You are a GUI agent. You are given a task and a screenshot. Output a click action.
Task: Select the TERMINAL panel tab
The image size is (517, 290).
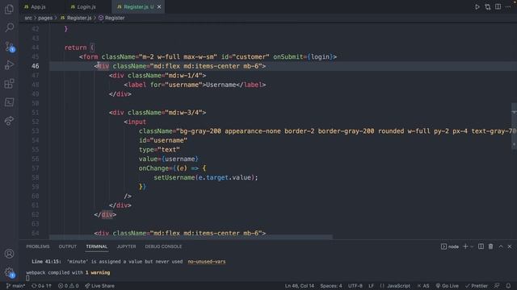pos(97,246)
